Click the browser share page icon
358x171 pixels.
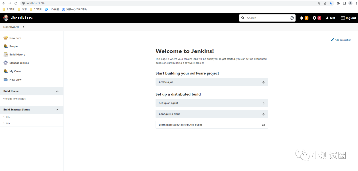click(325, 3)
